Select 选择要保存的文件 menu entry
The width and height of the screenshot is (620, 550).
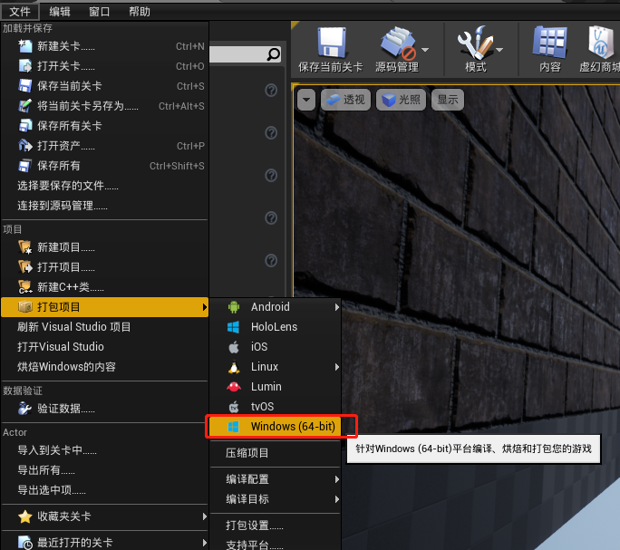[x=105, y=186]
